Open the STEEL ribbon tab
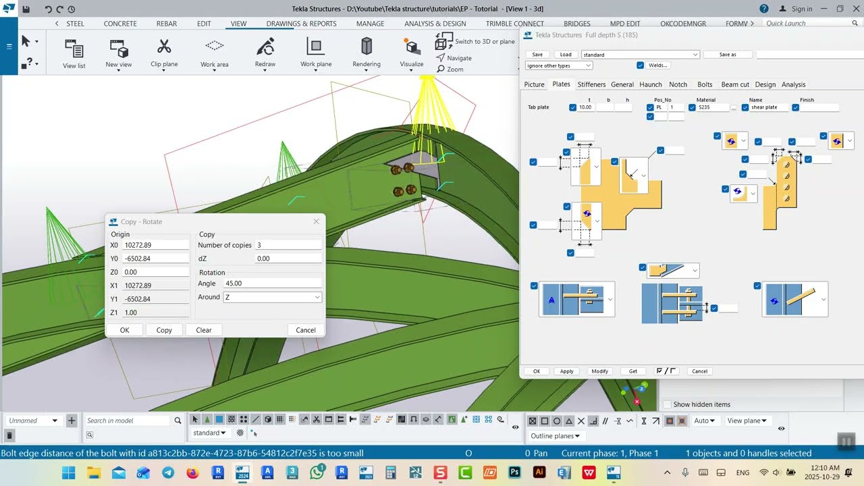 (75, 24)
